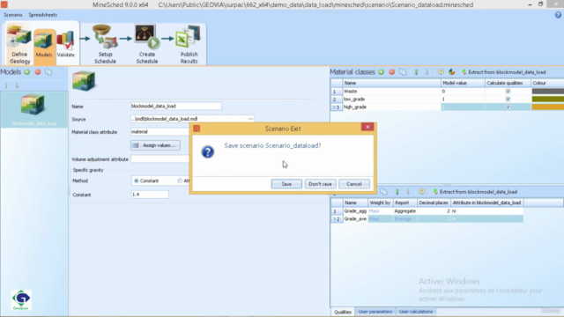Add a new model in Models panel
Image resolution: width=564 pixels, height=317 pixels.
click(x=27, y=72)
